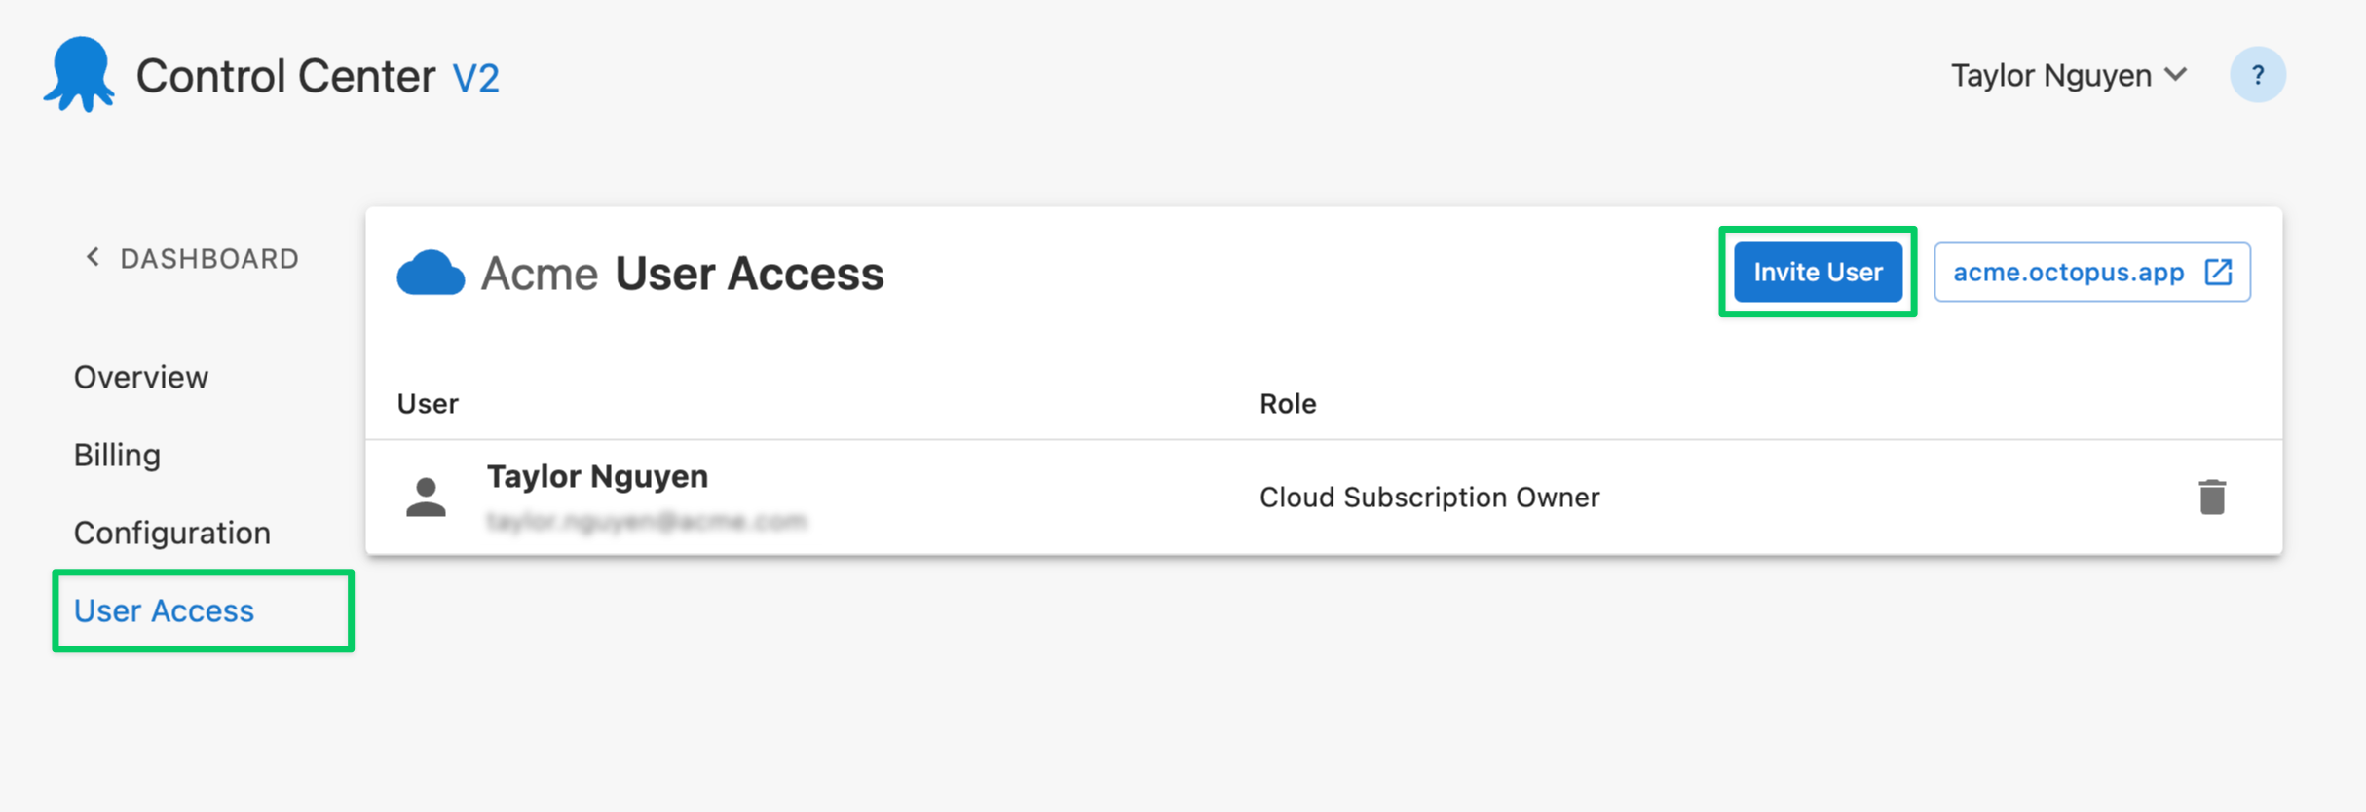The width and height of the screenshot is (2366, 812).
Task: Click the Octopus logo icon
Action: (79, 75)
